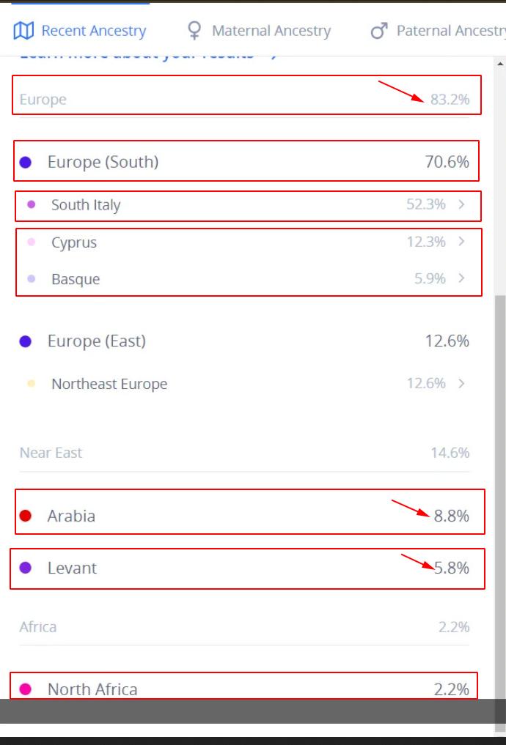The height and width of the screenshot is (745, 506).
Task: Expand South Italy details chevron
Action: pyautogui.click(x=461, y=204)
